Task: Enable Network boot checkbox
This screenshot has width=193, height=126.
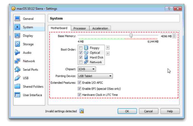Action: [81, 62]
